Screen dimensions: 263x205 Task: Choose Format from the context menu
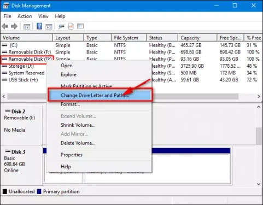tap(70, 104)
